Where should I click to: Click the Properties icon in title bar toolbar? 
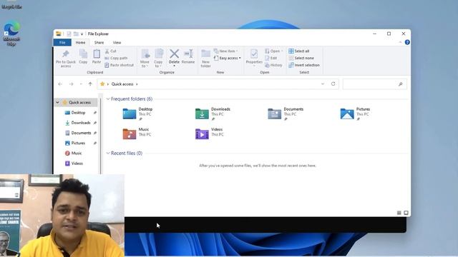(x=69, y=34)
